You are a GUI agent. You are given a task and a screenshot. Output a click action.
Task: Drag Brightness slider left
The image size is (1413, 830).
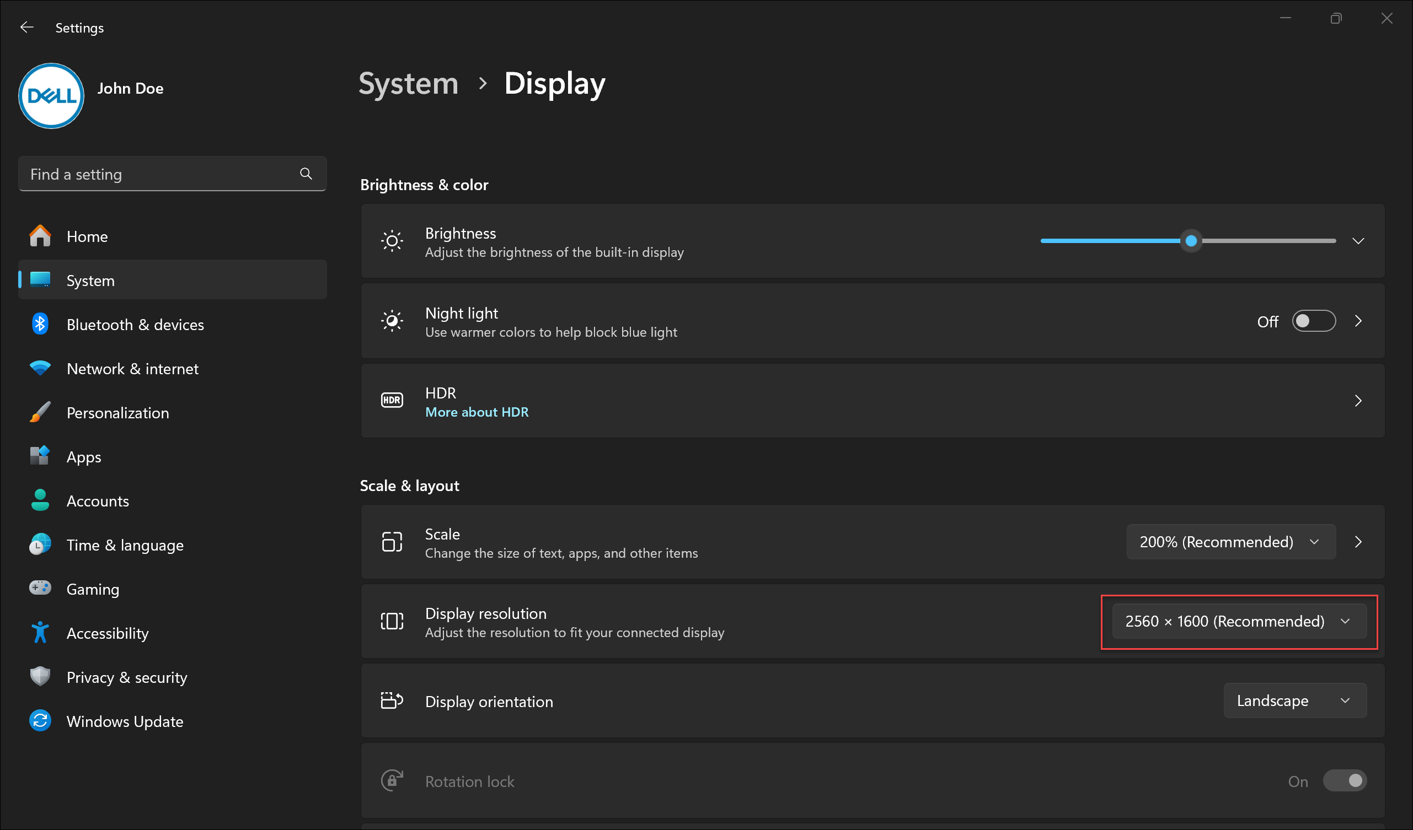[1191, 241]
